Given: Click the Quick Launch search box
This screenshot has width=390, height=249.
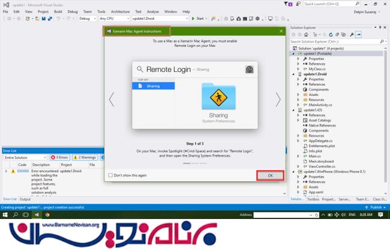Looking at the screenshot, I should pyautogui.click(x=332, y=4).
